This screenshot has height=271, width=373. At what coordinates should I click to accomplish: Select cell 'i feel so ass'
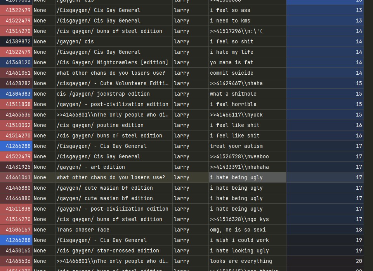point(247,10)
